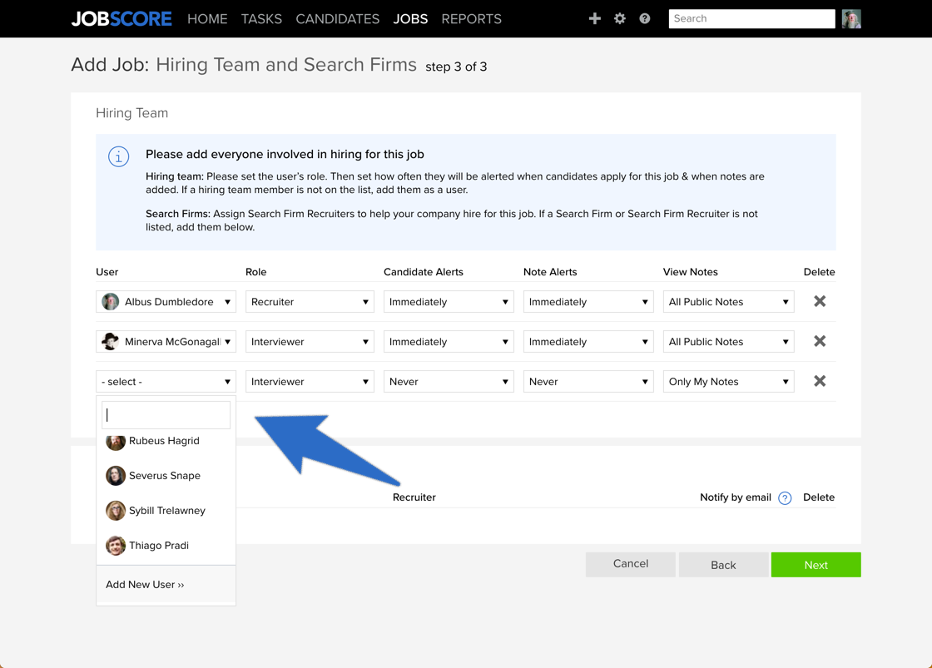Image resolution: width=932 pixels, height=668 pixels.
Task: Open the JOBS nav item
Action: [x=411, y=19]
